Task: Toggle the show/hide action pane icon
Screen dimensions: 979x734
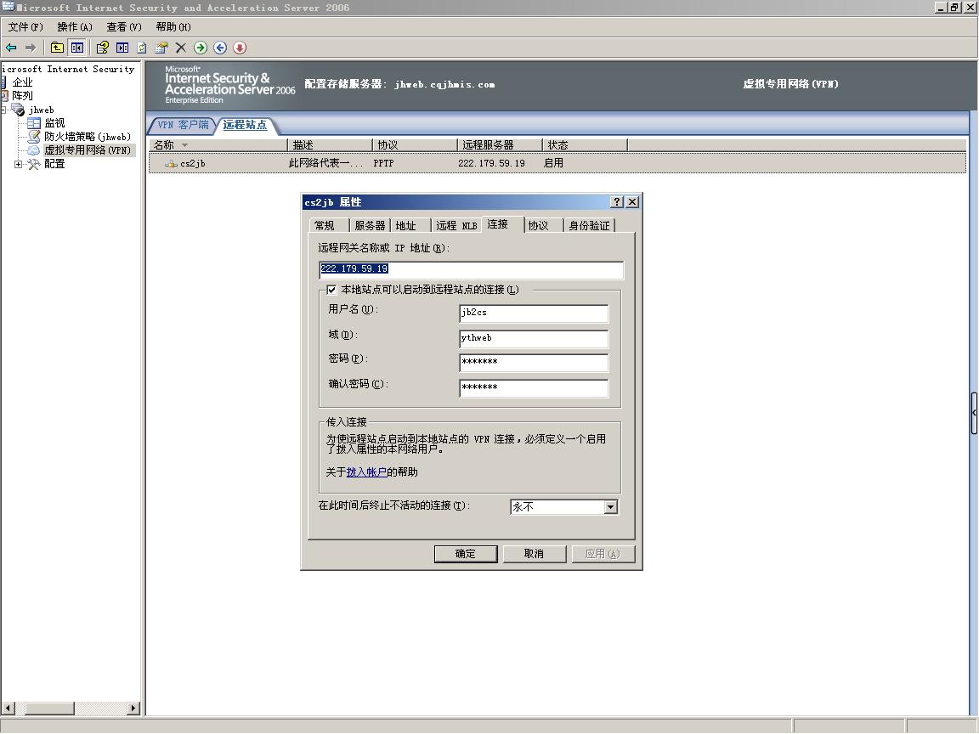Action: point(122,48)
